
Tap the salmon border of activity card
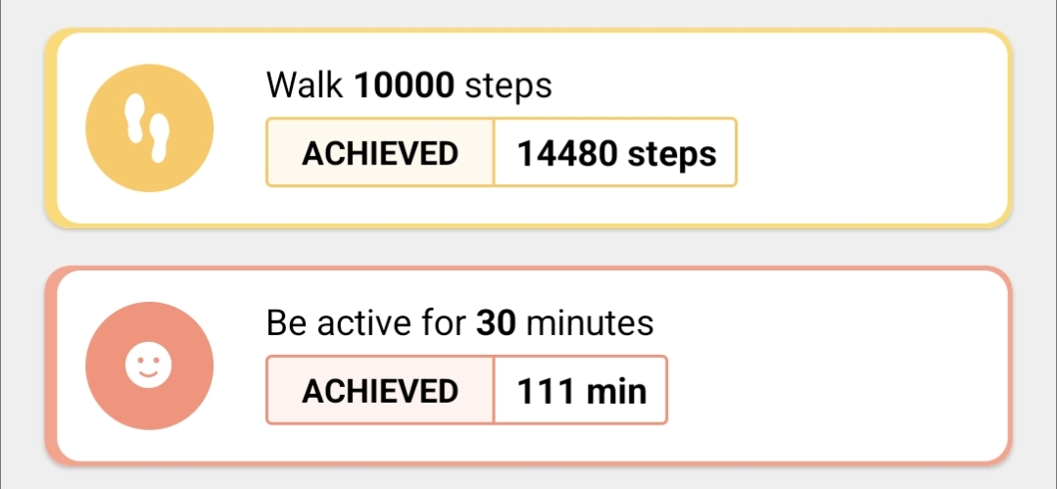click(x=529, y=270)
